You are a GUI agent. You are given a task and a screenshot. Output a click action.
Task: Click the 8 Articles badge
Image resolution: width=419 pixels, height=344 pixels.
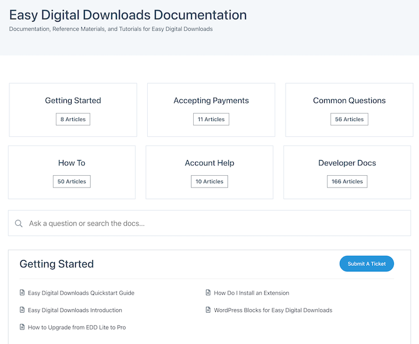(x=73, y=119)
